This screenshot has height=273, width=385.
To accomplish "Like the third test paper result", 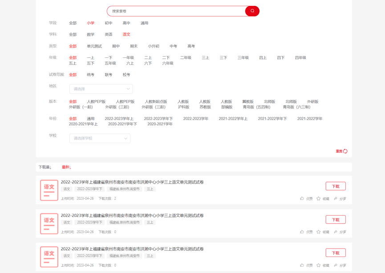I will [302, 265].
